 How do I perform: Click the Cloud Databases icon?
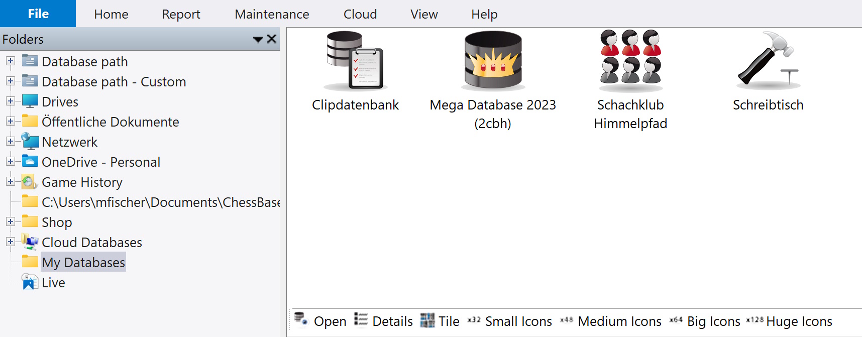click(x=30, y=242)
